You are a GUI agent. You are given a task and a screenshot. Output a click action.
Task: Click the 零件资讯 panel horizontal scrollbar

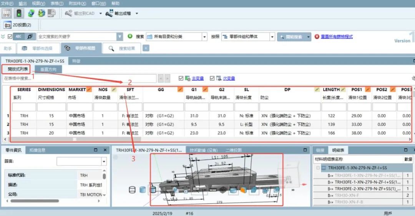[35, 201]
